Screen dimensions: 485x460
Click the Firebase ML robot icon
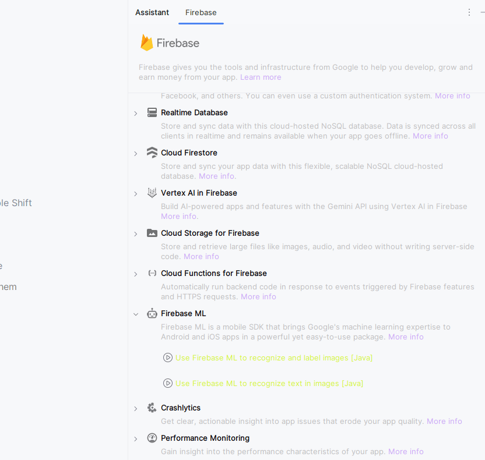click(x=152, y=313)
